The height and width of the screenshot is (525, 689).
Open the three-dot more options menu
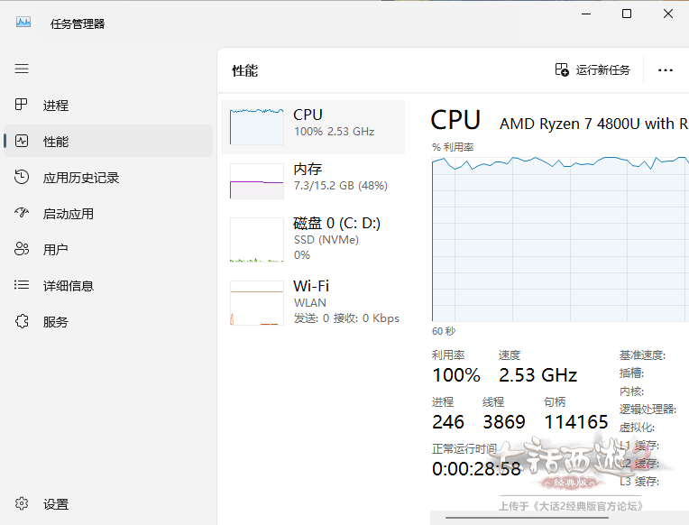pos(666,70)
